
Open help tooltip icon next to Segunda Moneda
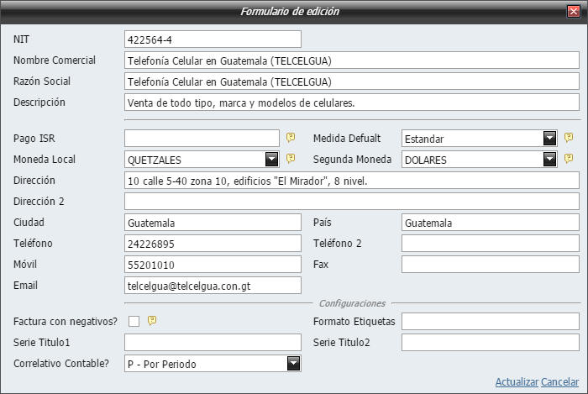point(569,159)
